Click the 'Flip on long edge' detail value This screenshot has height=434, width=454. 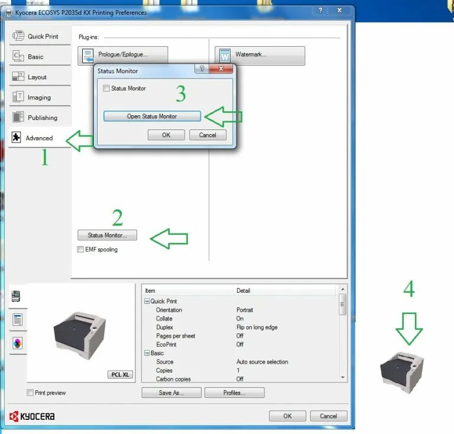click(257, 327)
